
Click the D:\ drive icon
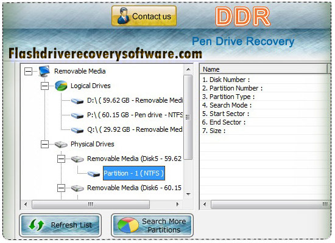tap(77, 101)
